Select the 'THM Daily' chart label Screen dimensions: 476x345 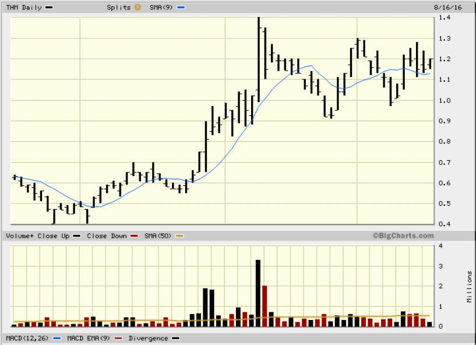(x=24, y=8)
